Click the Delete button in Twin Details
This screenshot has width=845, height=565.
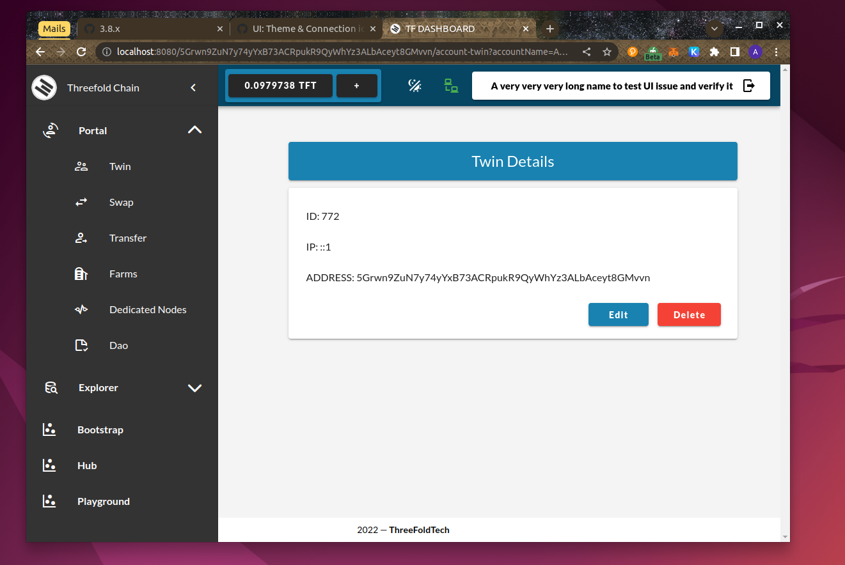(689, 314)
